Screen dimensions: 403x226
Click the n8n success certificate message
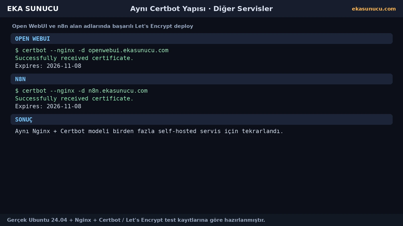pyautogui.click(x=74, y=99)
